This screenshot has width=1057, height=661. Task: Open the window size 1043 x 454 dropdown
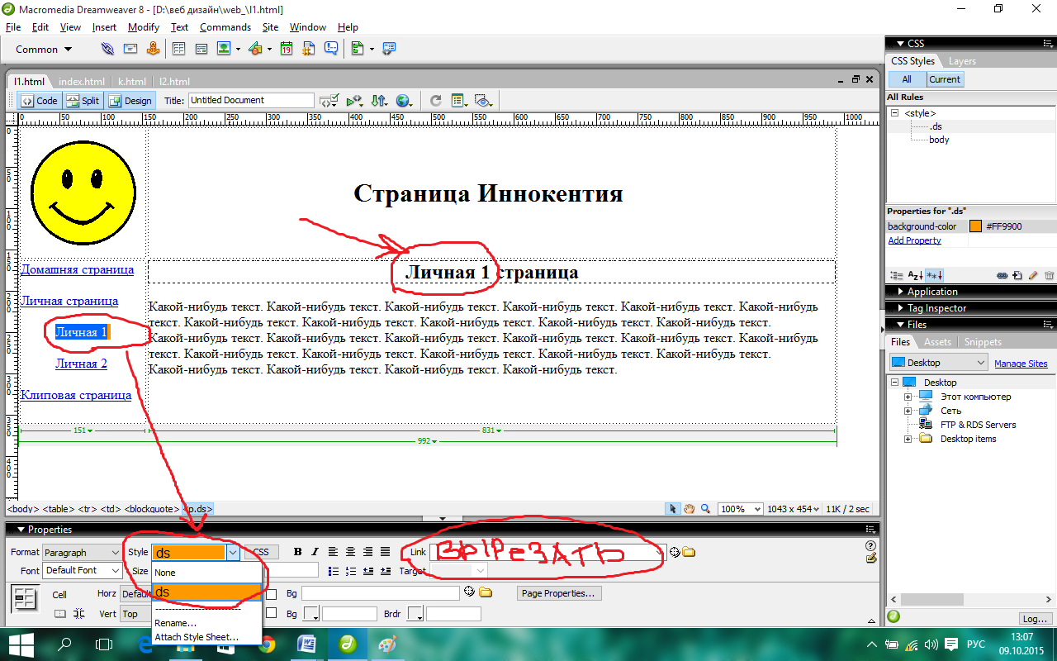pyautogui.click(x=794, y=509)
